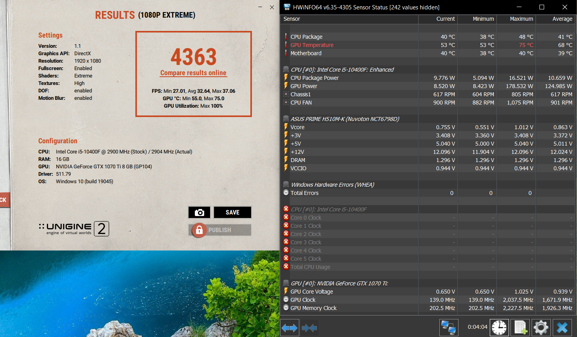Click the 1920 x 1080 resolution value

click(88, 61)
